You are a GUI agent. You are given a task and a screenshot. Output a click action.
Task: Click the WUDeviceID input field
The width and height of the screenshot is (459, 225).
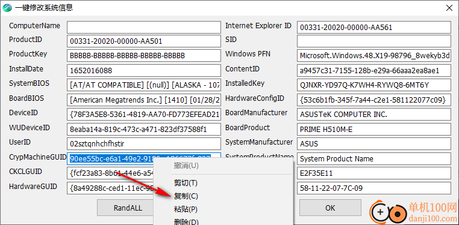pyautogui.click(x=144, y=130)
